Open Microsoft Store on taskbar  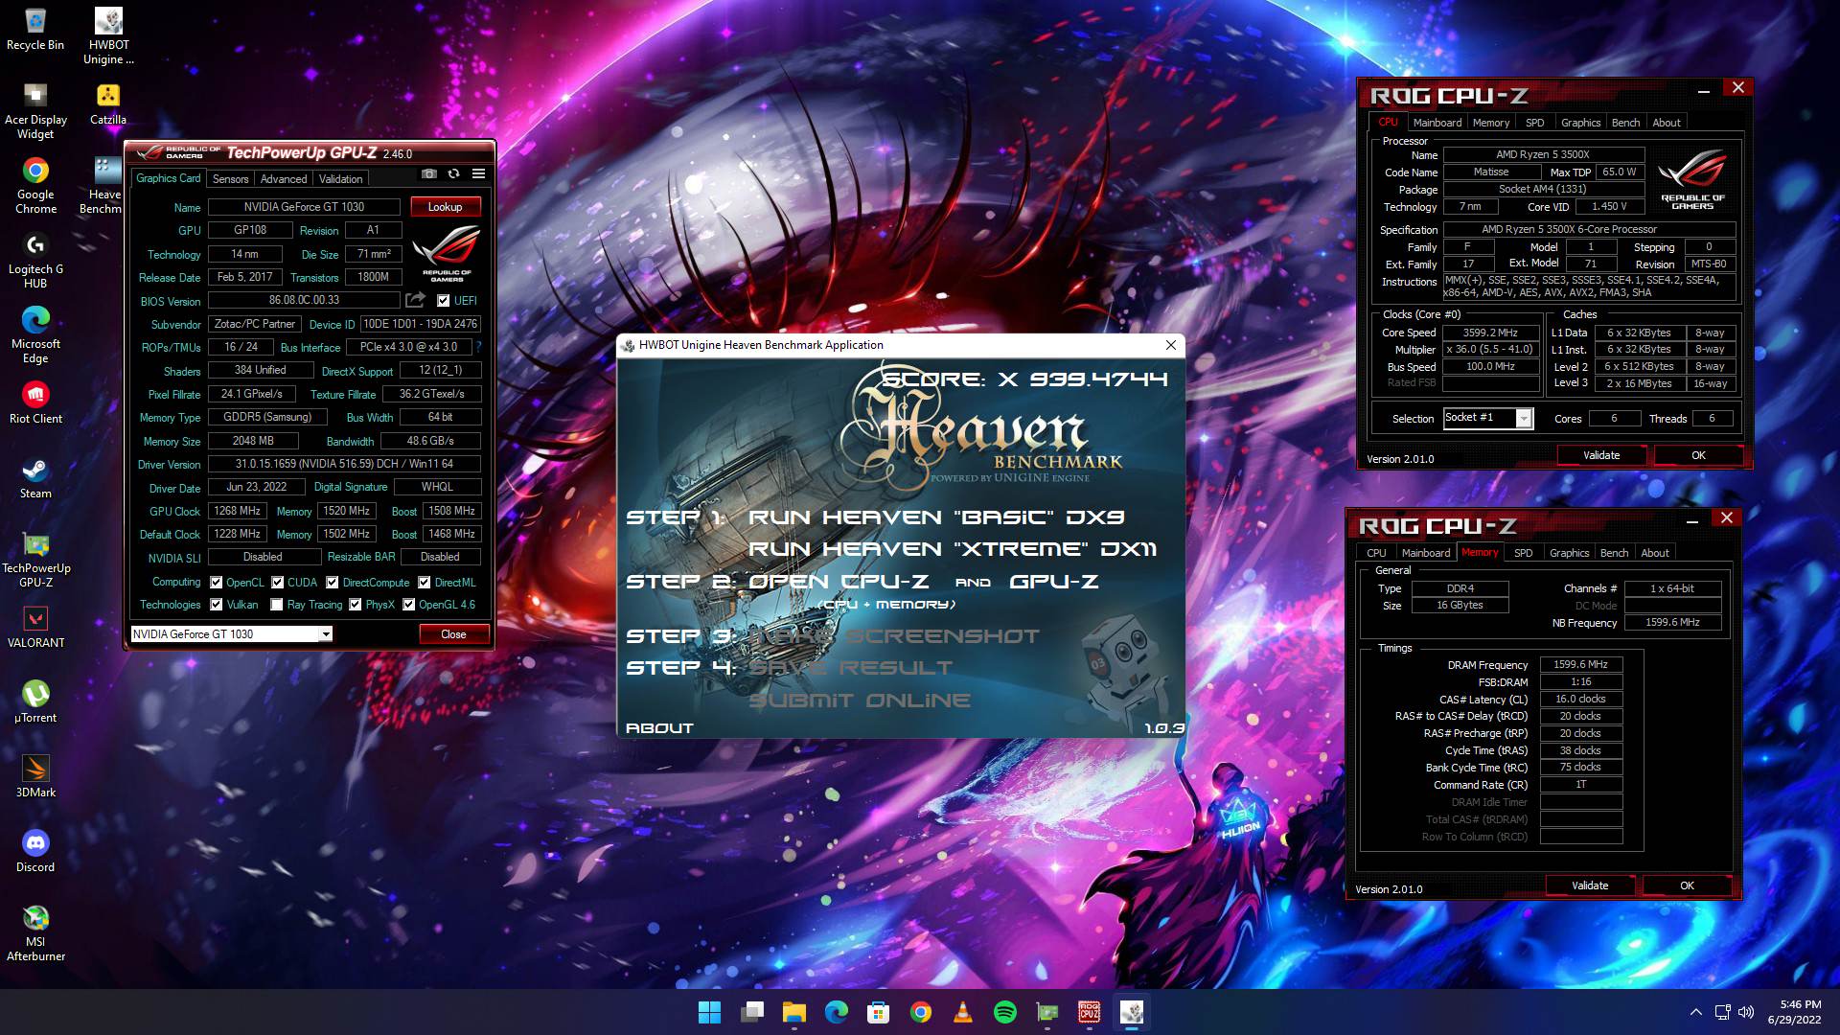[x=879, y=1012]
